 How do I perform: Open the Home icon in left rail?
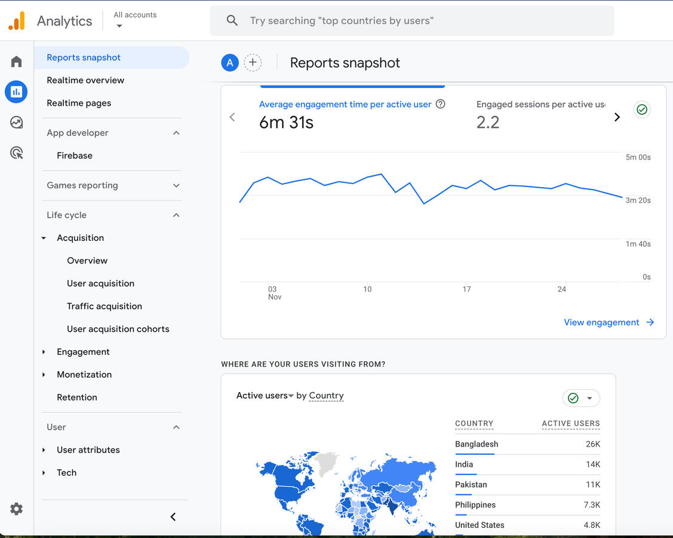(x=16, y=60)
